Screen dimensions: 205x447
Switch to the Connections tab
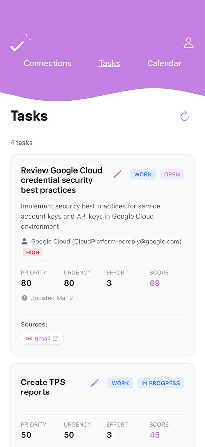48,63
